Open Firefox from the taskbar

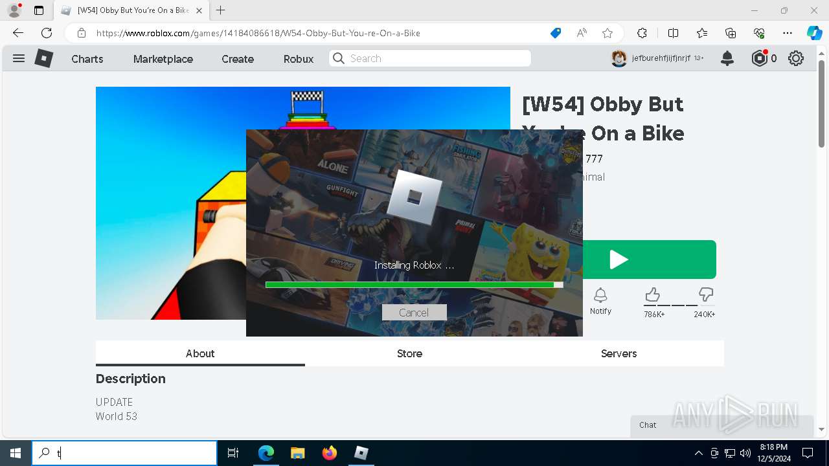330,453
